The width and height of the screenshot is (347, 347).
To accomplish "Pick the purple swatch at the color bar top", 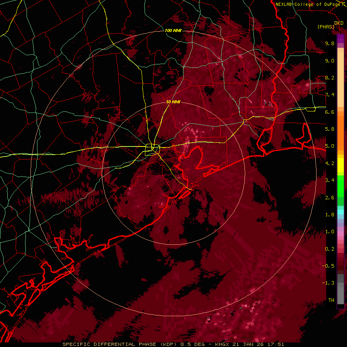I will [x=340, y=39].
